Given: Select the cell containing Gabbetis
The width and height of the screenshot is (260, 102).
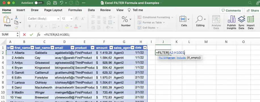Looking at the screenshot, I should (45, 53).
